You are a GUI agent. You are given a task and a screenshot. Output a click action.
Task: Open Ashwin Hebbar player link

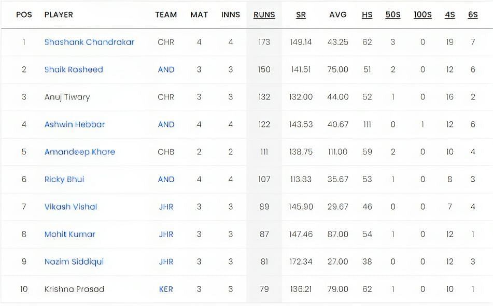(75, 124)
